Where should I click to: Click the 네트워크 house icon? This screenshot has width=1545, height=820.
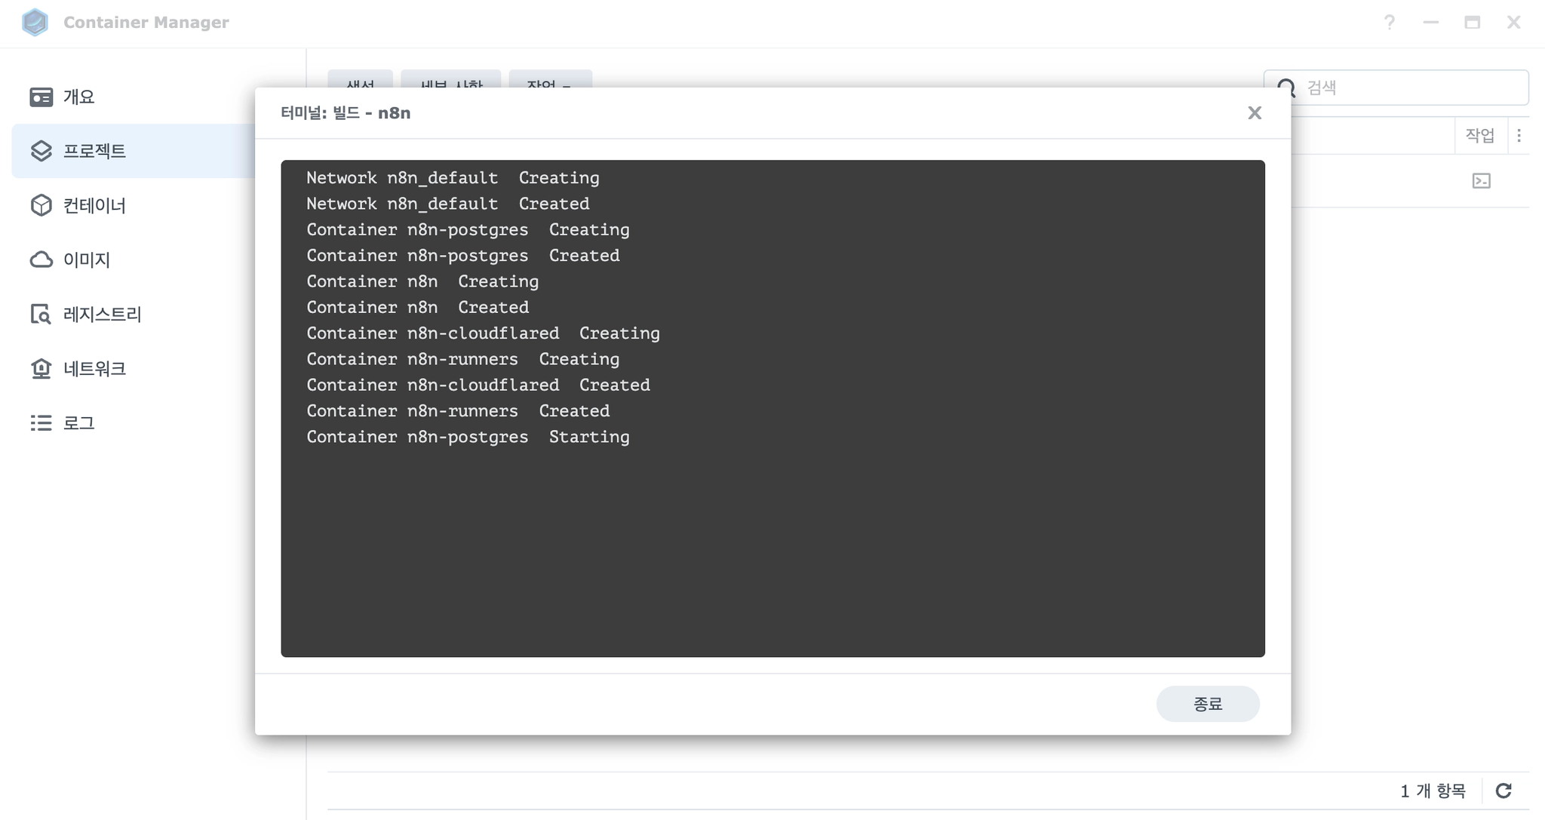(41, 368)
